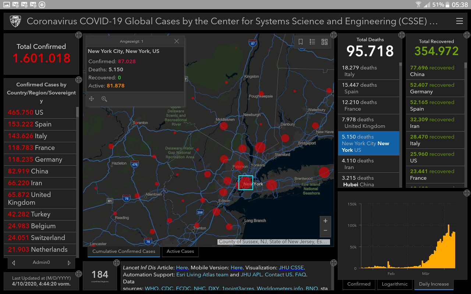Viewport: 471px width, 294px height.
Task: Select 12.210 deaths France row
Action: point(369,105)
